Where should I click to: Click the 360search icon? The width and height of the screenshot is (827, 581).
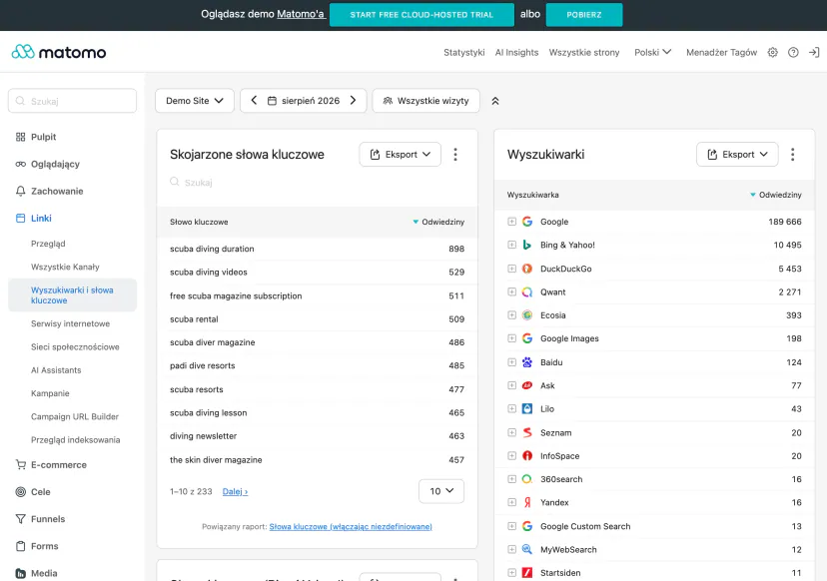point(527,479)
